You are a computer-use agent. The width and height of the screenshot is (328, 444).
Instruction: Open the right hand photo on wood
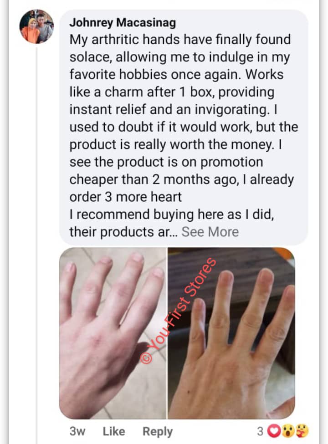point(231,333)
